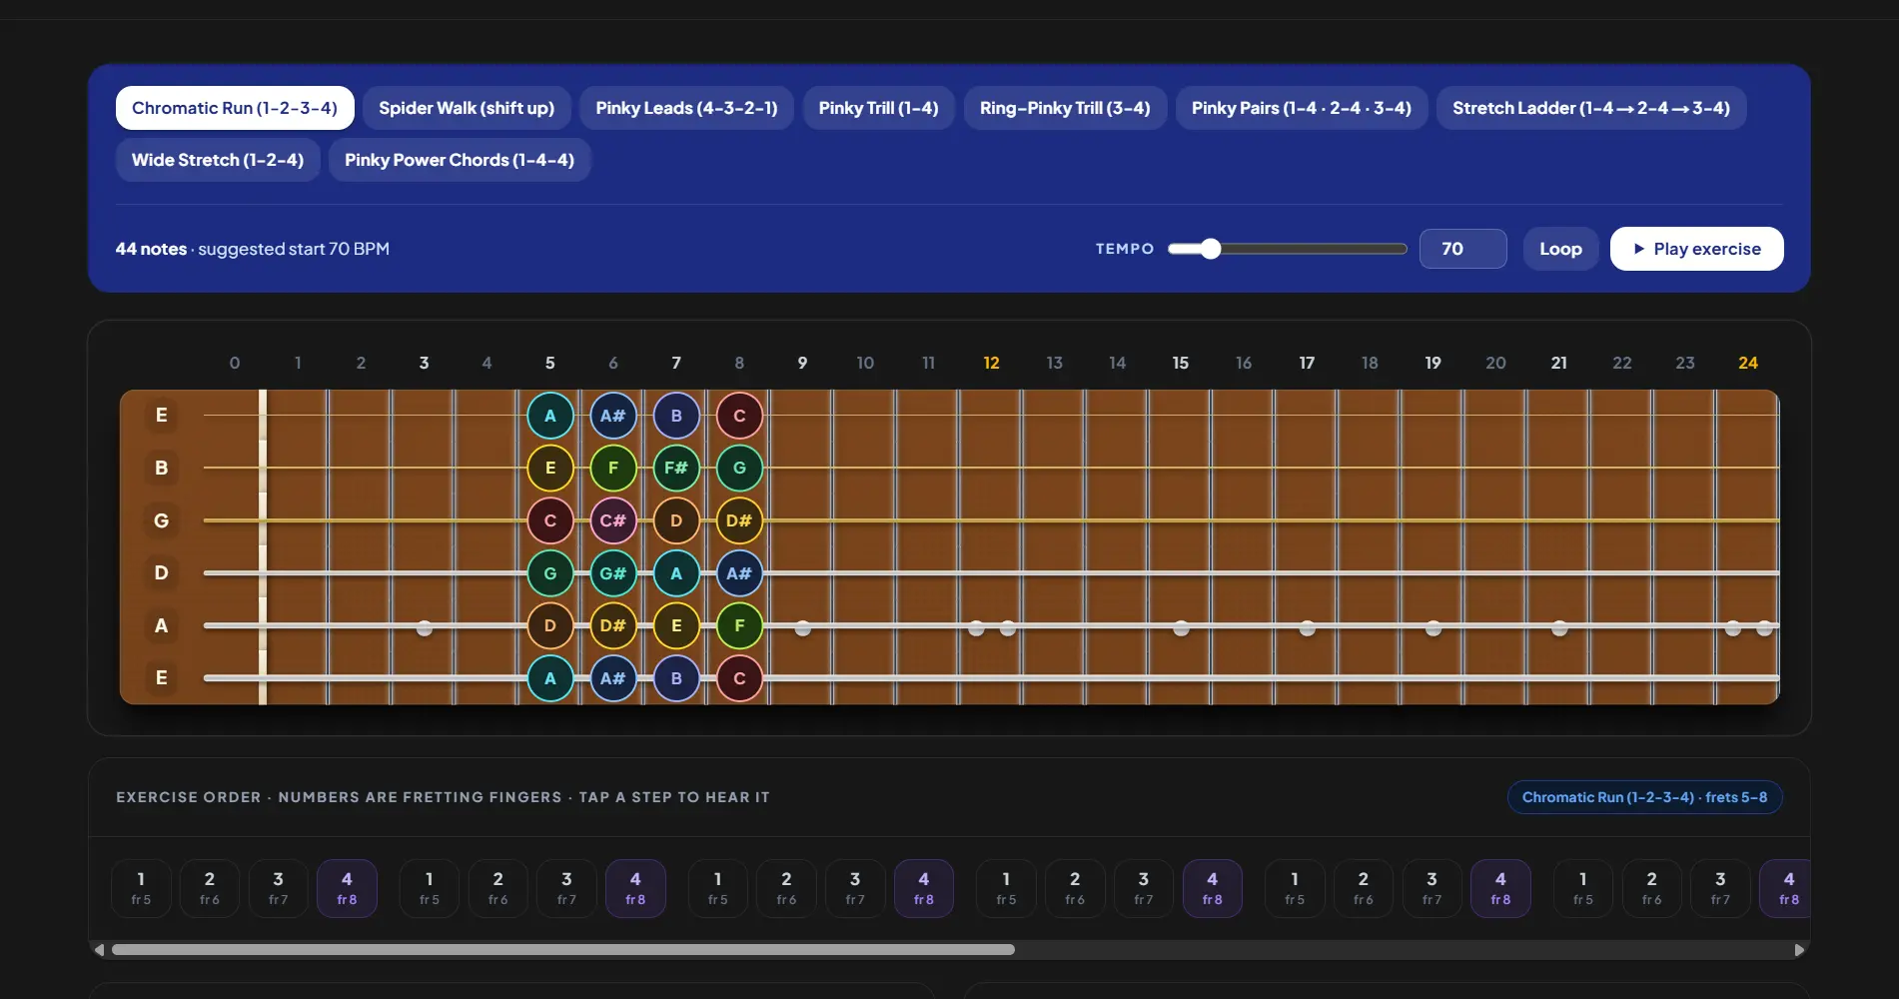Viewport: 1899px width, 999px height.
Task: Click the A string open label
Action: [x=161, y=625]
